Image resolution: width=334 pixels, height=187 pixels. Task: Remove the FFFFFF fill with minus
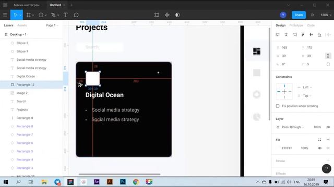tap(328, 148)
